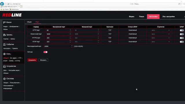This screenshot has height=104, width=185.
Task: Click the home favorites icon in the bookmarks bar
Action: click(1, 9)
